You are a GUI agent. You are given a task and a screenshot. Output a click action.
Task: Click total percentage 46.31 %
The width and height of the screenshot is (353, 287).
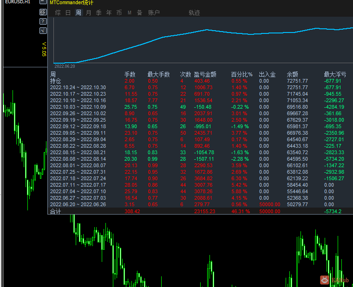point(241,212)
